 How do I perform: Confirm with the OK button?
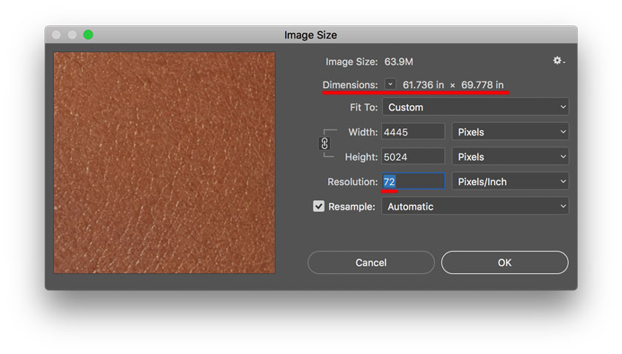504,262
